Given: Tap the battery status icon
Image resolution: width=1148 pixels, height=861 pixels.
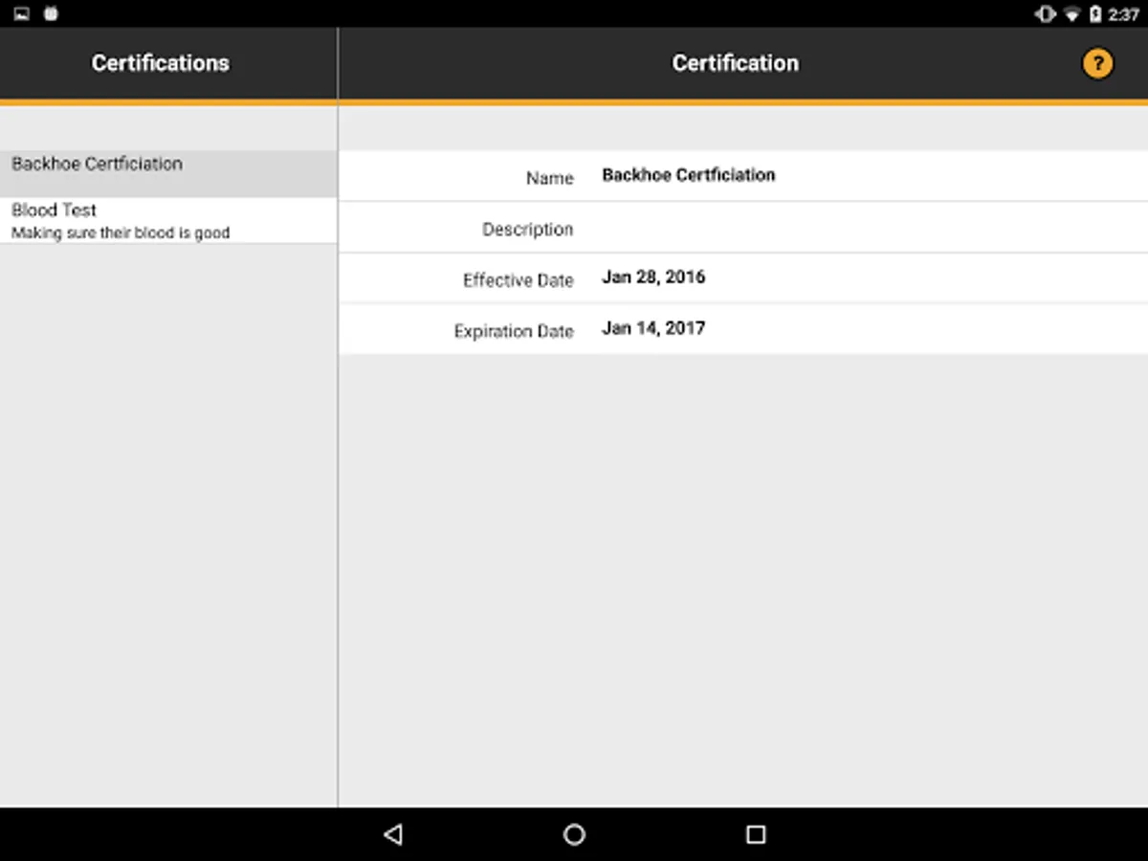Looking at the screenshot, I should click(1095, 14).
